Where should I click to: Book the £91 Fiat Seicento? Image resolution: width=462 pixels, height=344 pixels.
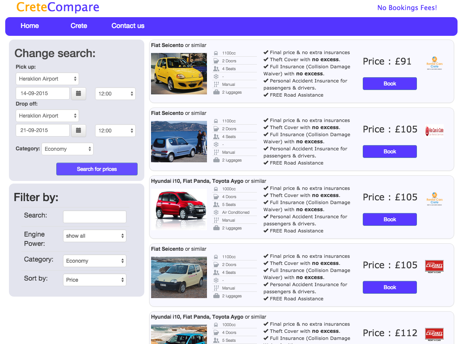(x=390, y=84)
